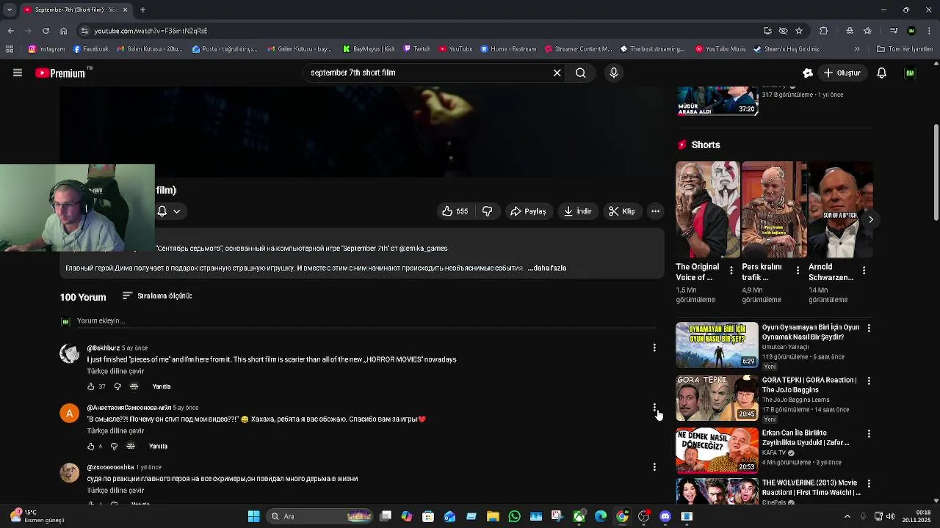
Task: Close the September 7th YouTube tab
Action: point(125,10)
